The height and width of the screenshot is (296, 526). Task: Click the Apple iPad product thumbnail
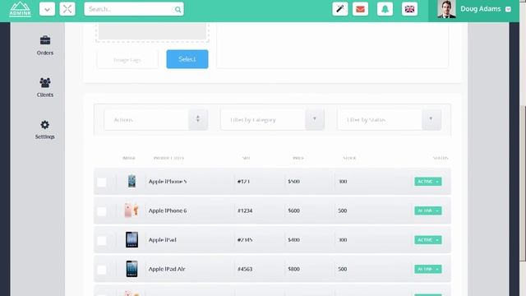click(131, 239)
